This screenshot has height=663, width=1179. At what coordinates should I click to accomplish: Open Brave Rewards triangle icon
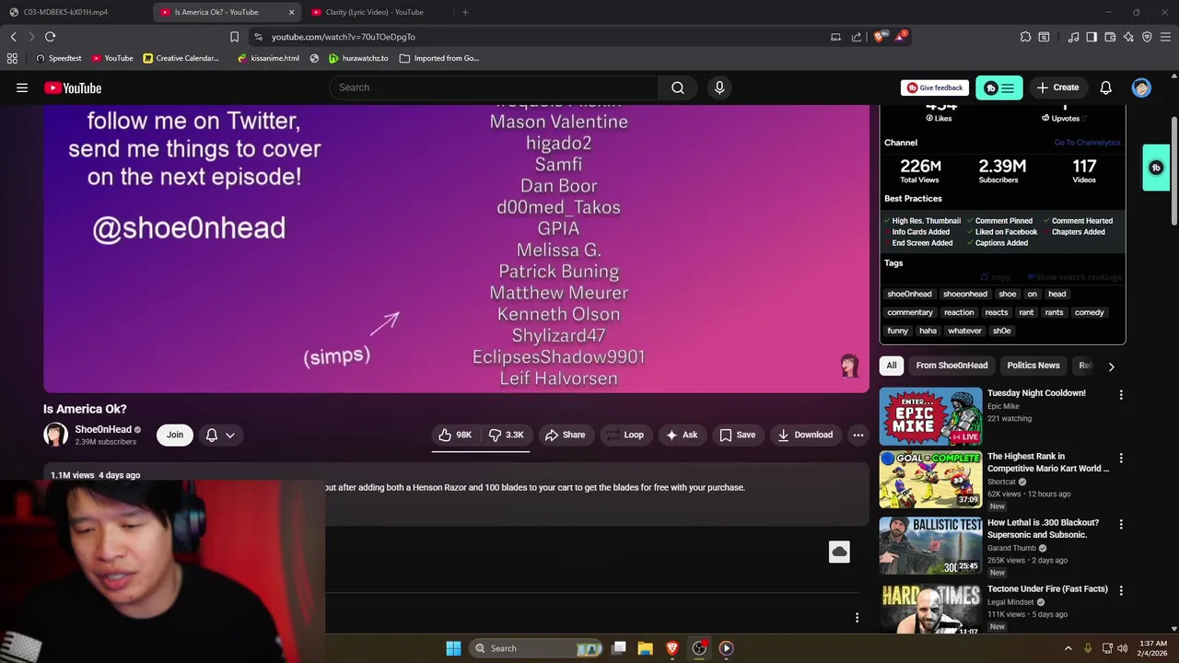(x=901, y=37)
